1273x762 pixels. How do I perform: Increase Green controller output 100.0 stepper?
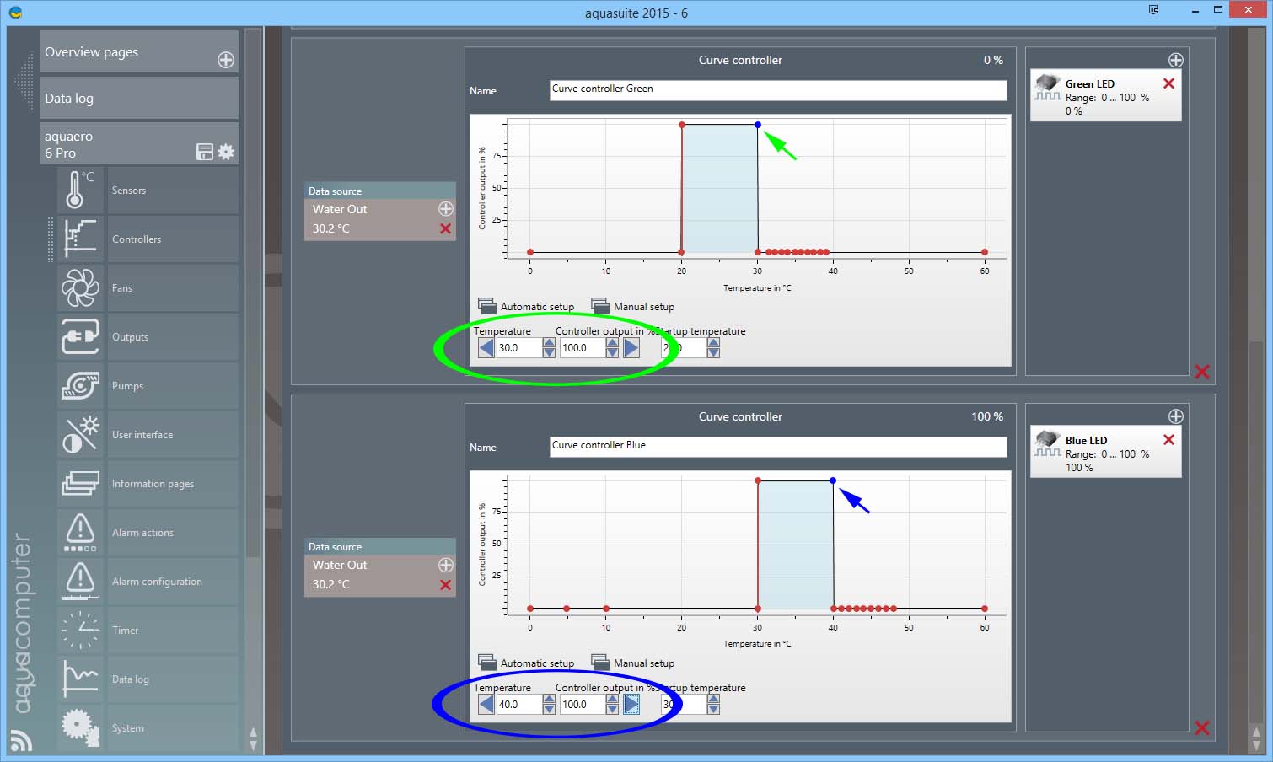(x=612, y=342)
